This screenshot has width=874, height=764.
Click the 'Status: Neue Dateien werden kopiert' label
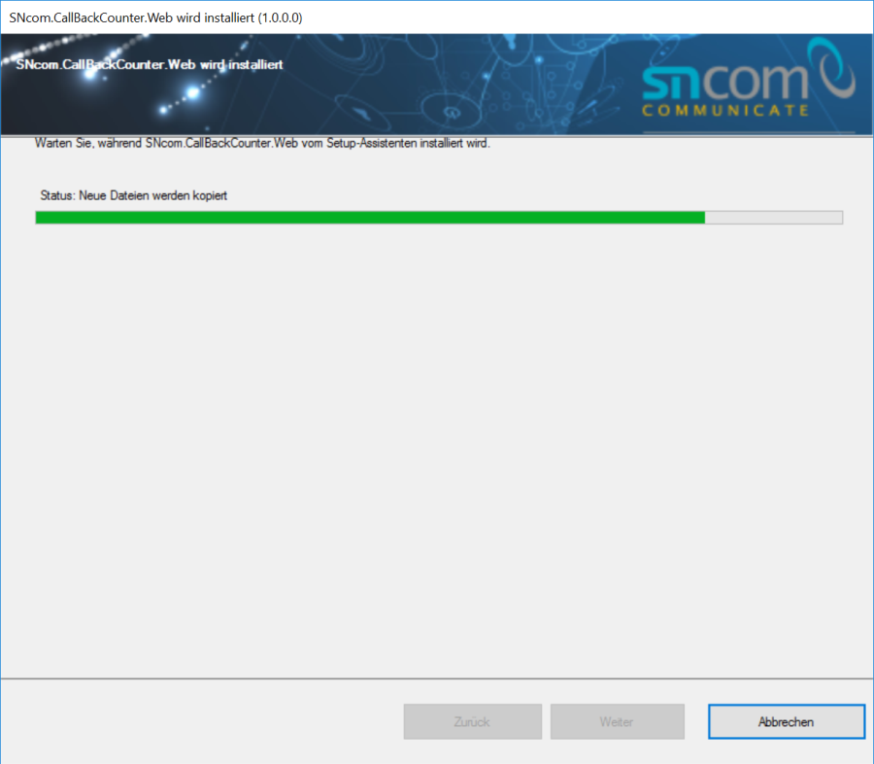click(x=134, y=196)
